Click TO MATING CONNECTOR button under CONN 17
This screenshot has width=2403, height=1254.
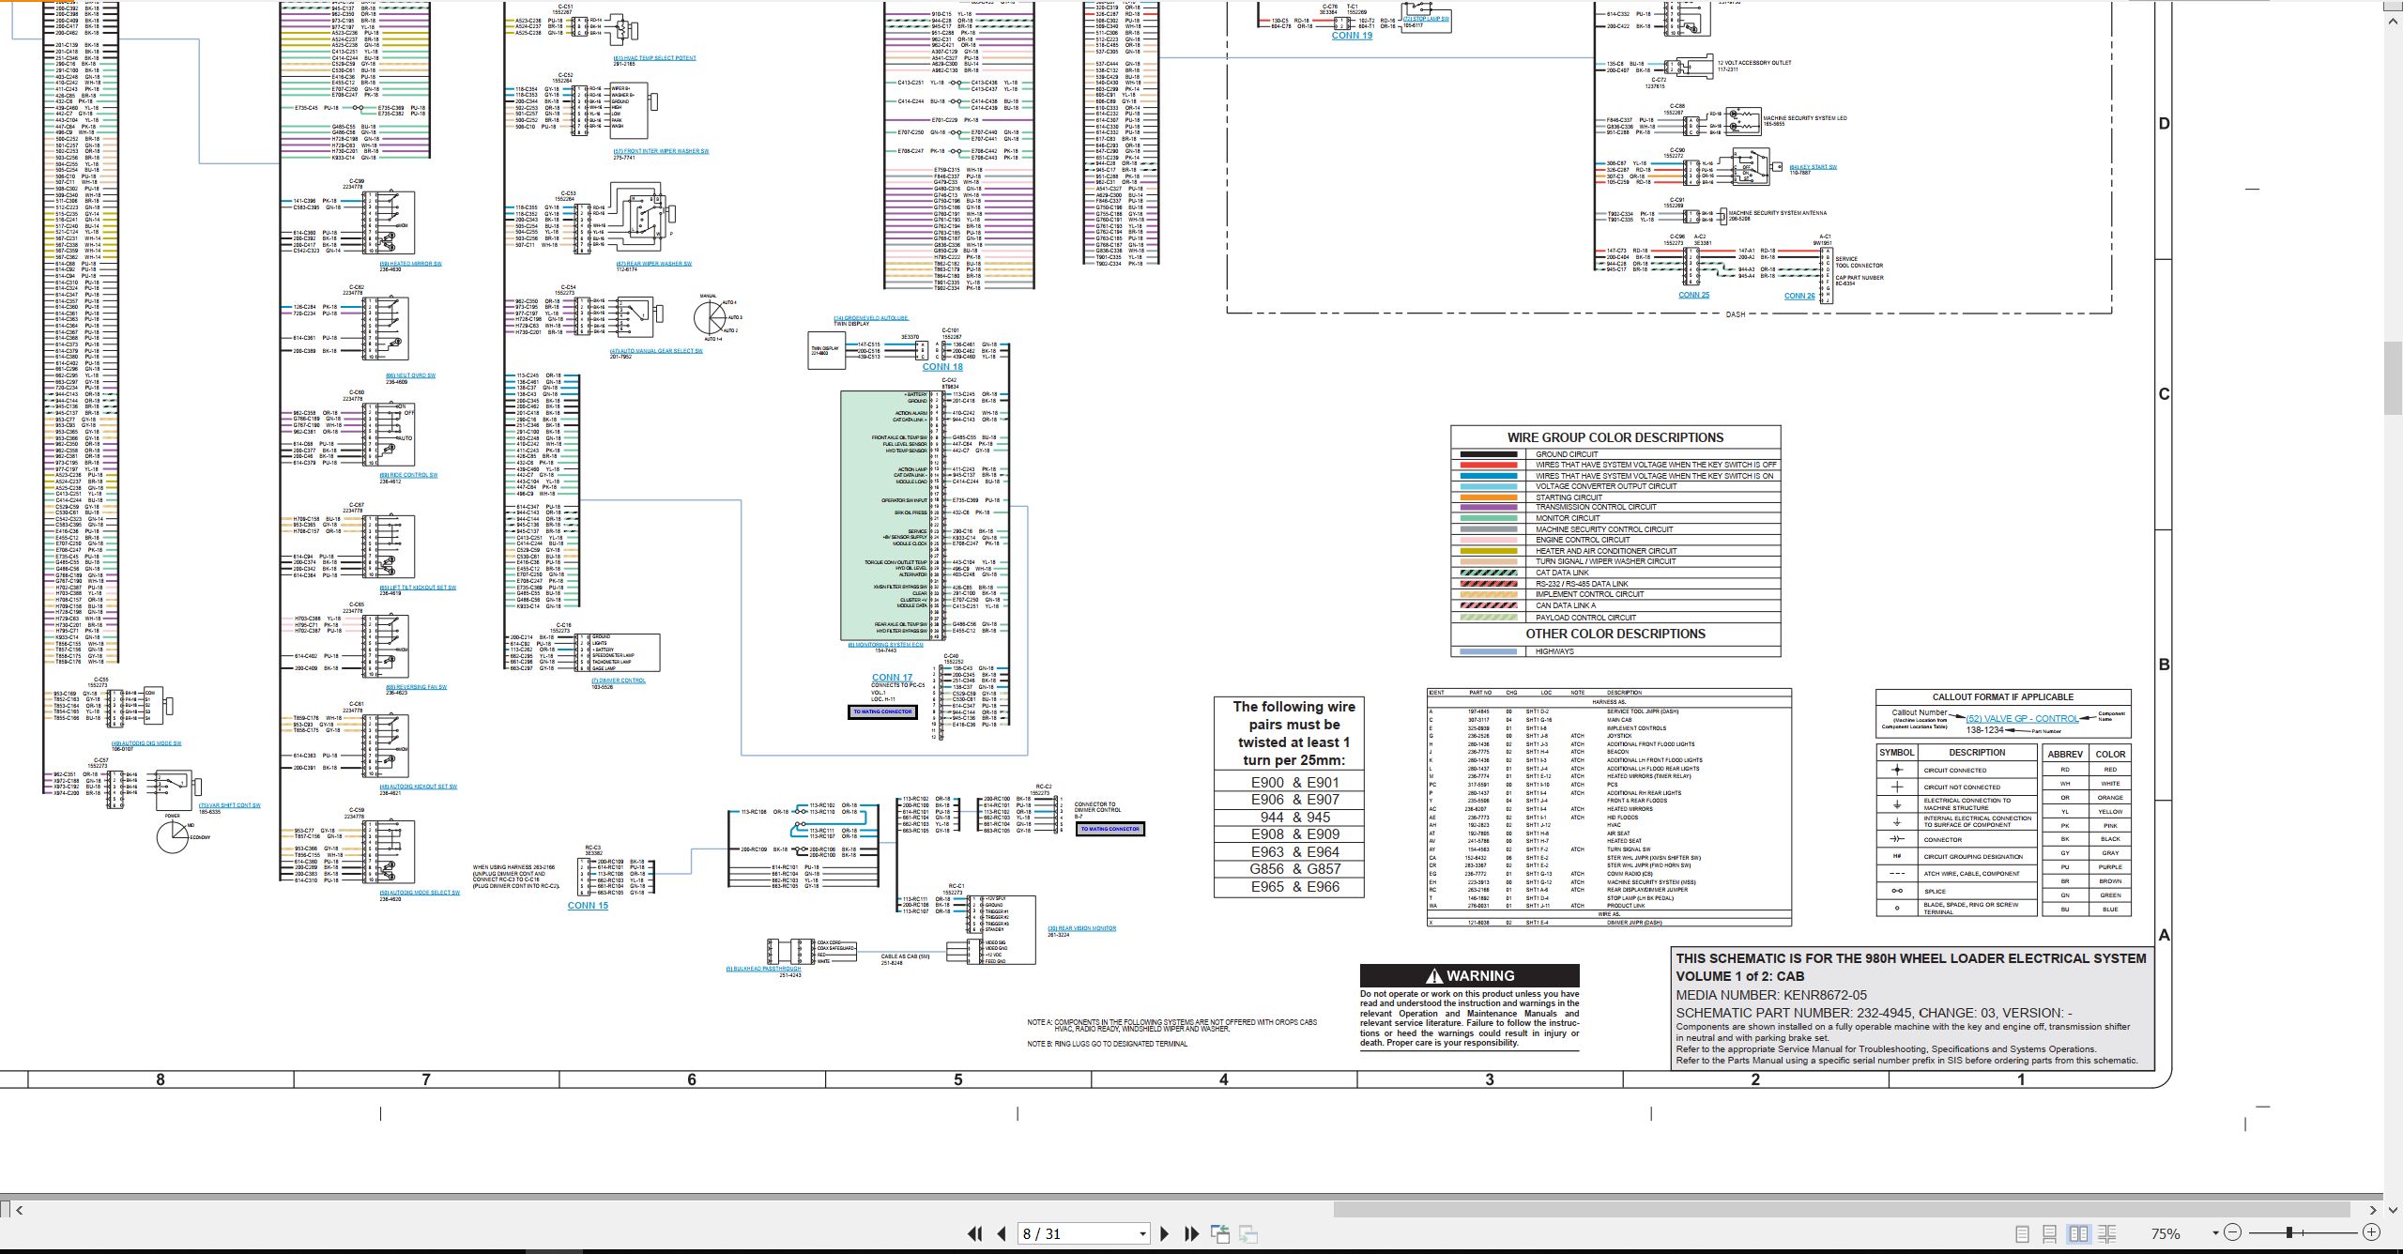tap(882, 711)
